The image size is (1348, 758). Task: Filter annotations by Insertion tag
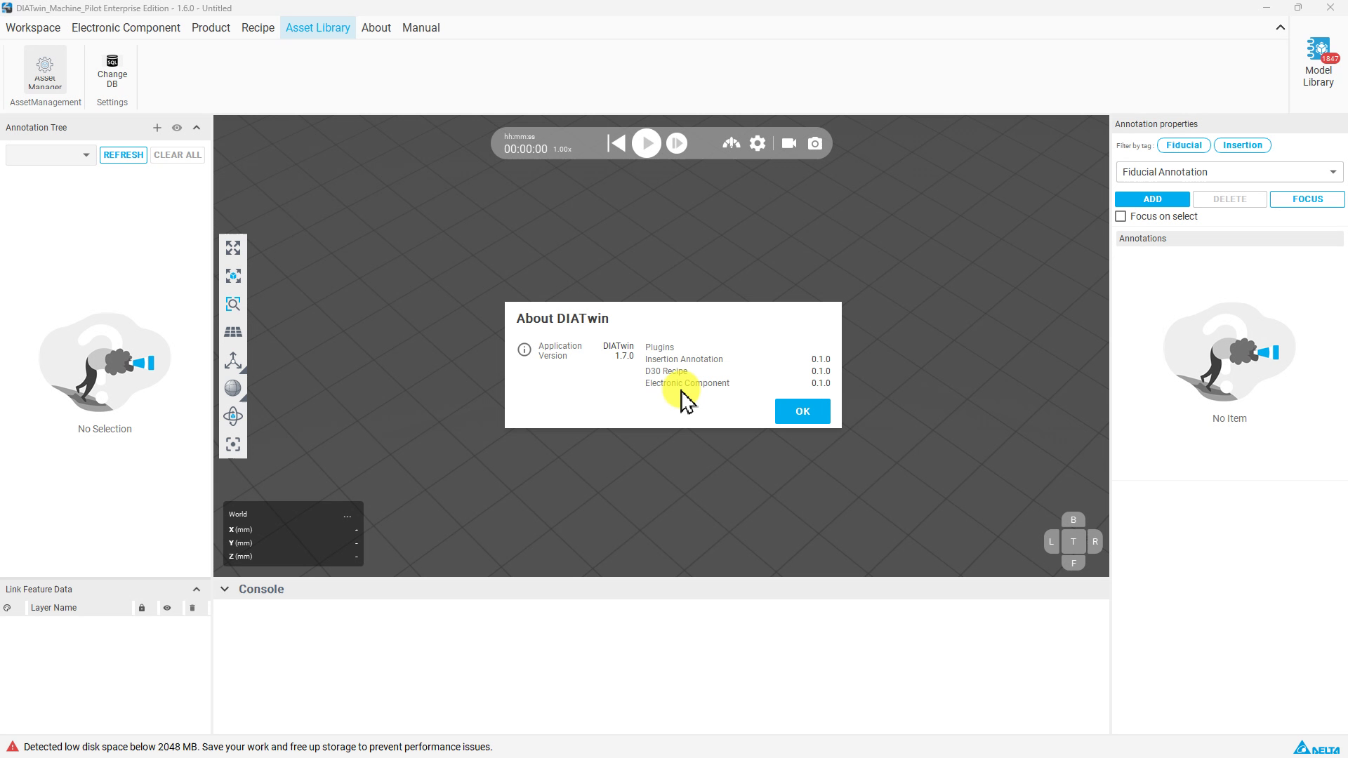click(1242, 145)
